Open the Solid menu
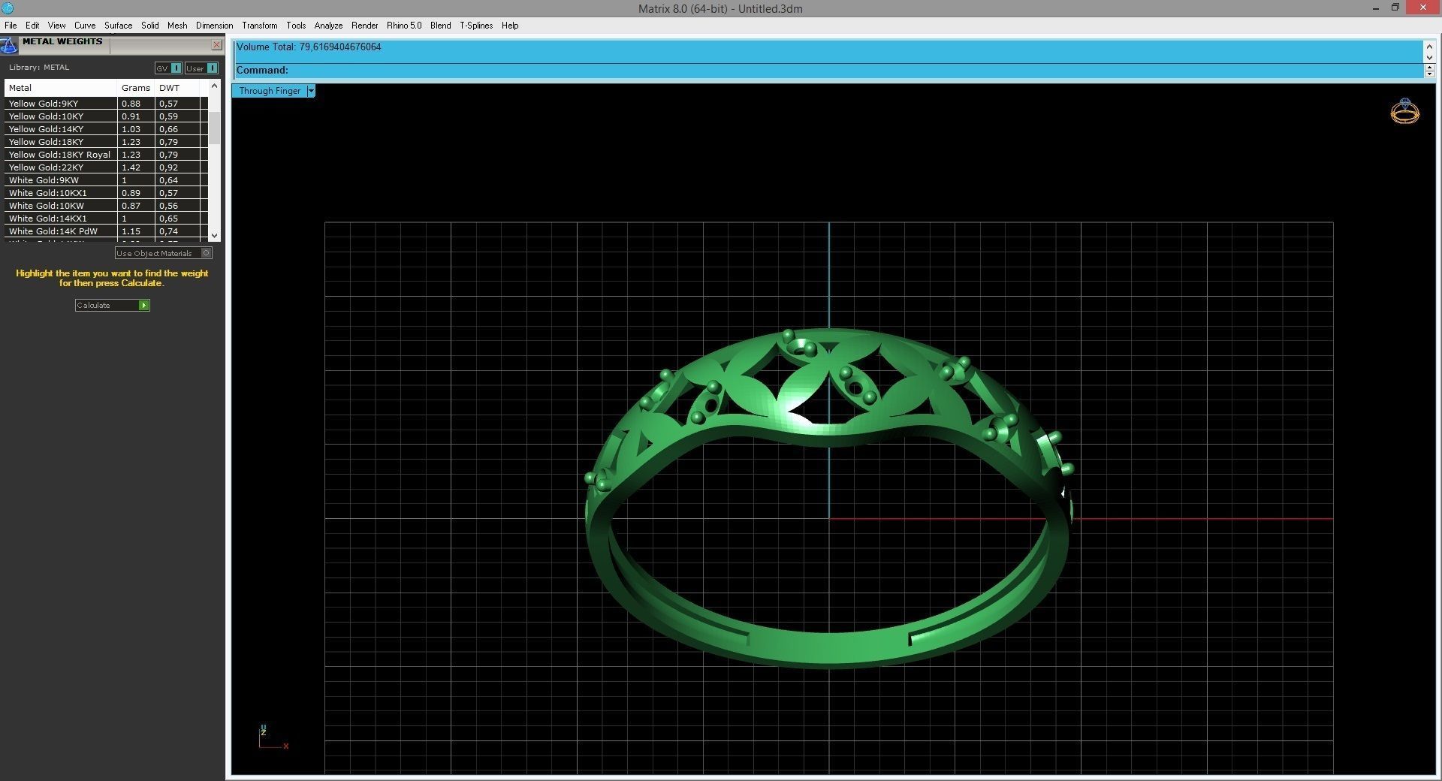Viewport: 1442px width, 781px height. pyautogui.click(x=150, y=26)
